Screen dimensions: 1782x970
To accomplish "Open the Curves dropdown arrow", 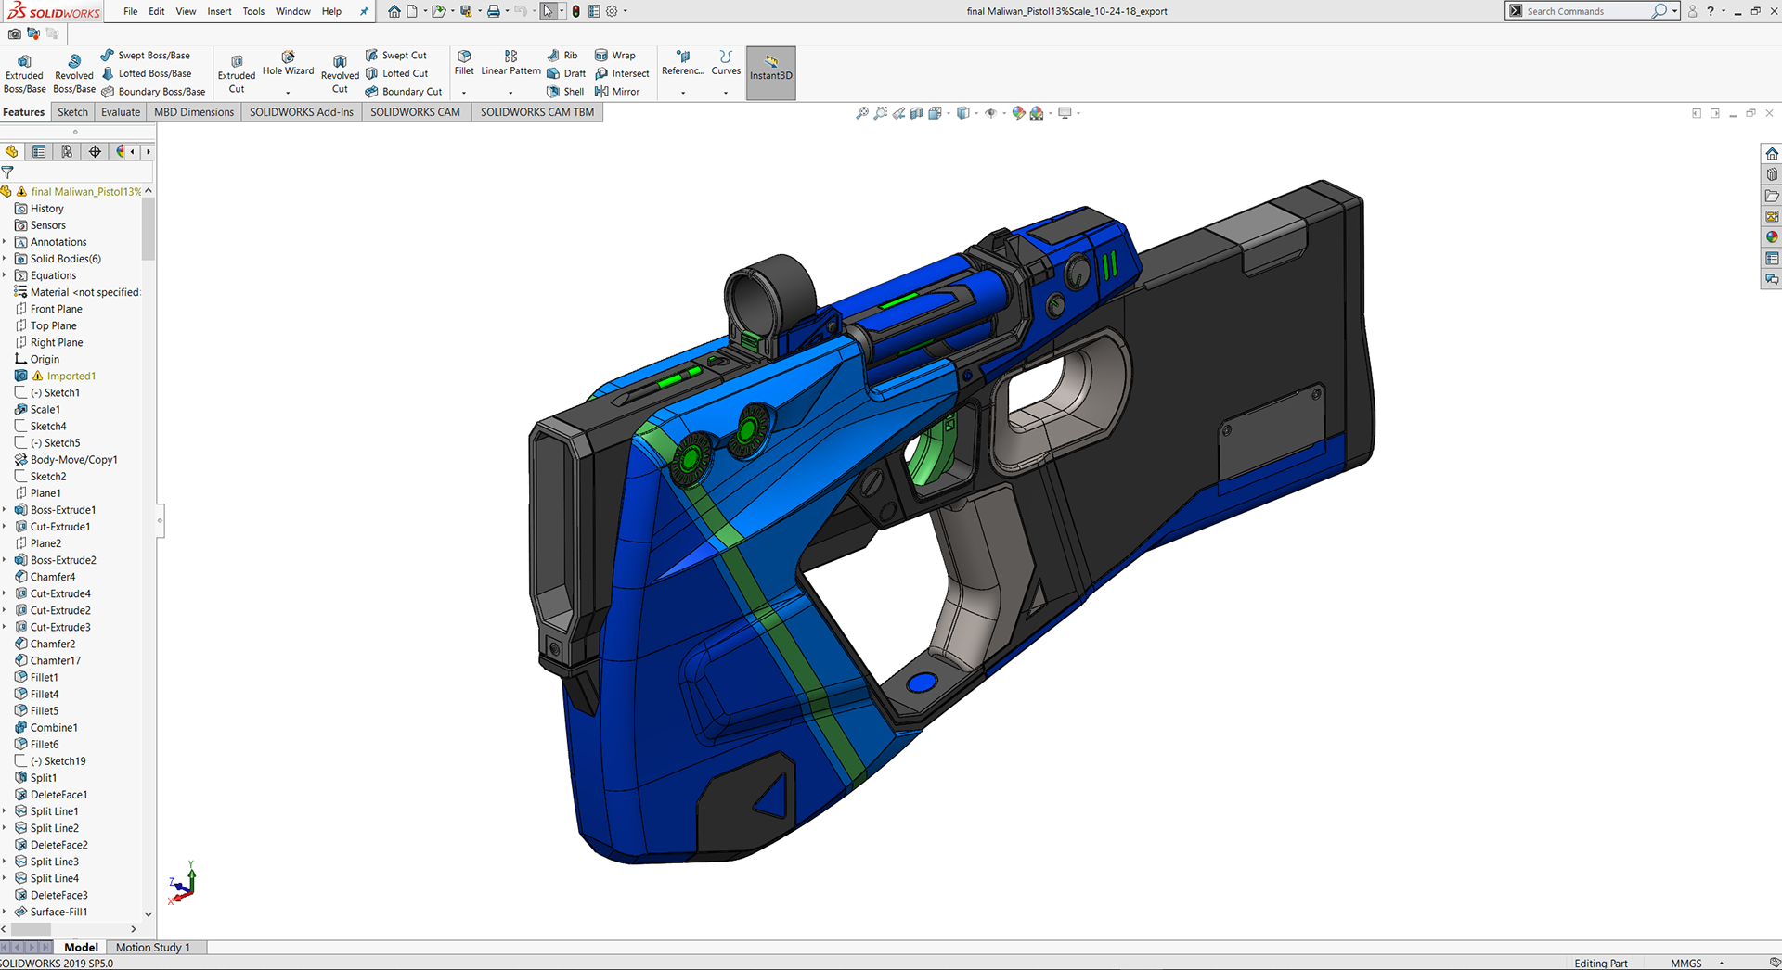I will [x=726, y=93].
